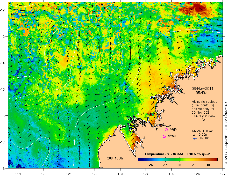Click the longitude axis label '120'
This screenshot has height=176, width=228.
pyautogui.click(x=44, y=174)
